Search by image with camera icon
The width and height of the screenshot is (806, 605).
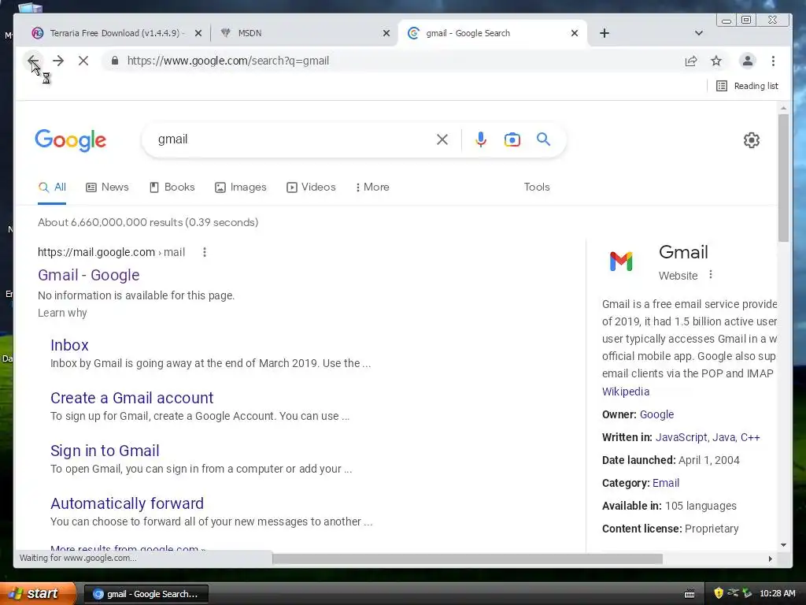click(x=512, y=139)
